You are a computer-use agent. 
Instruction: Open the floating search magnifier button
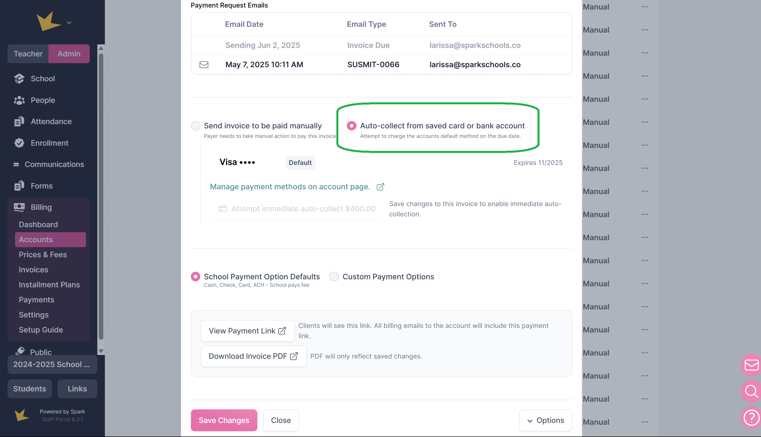point(751,391)
